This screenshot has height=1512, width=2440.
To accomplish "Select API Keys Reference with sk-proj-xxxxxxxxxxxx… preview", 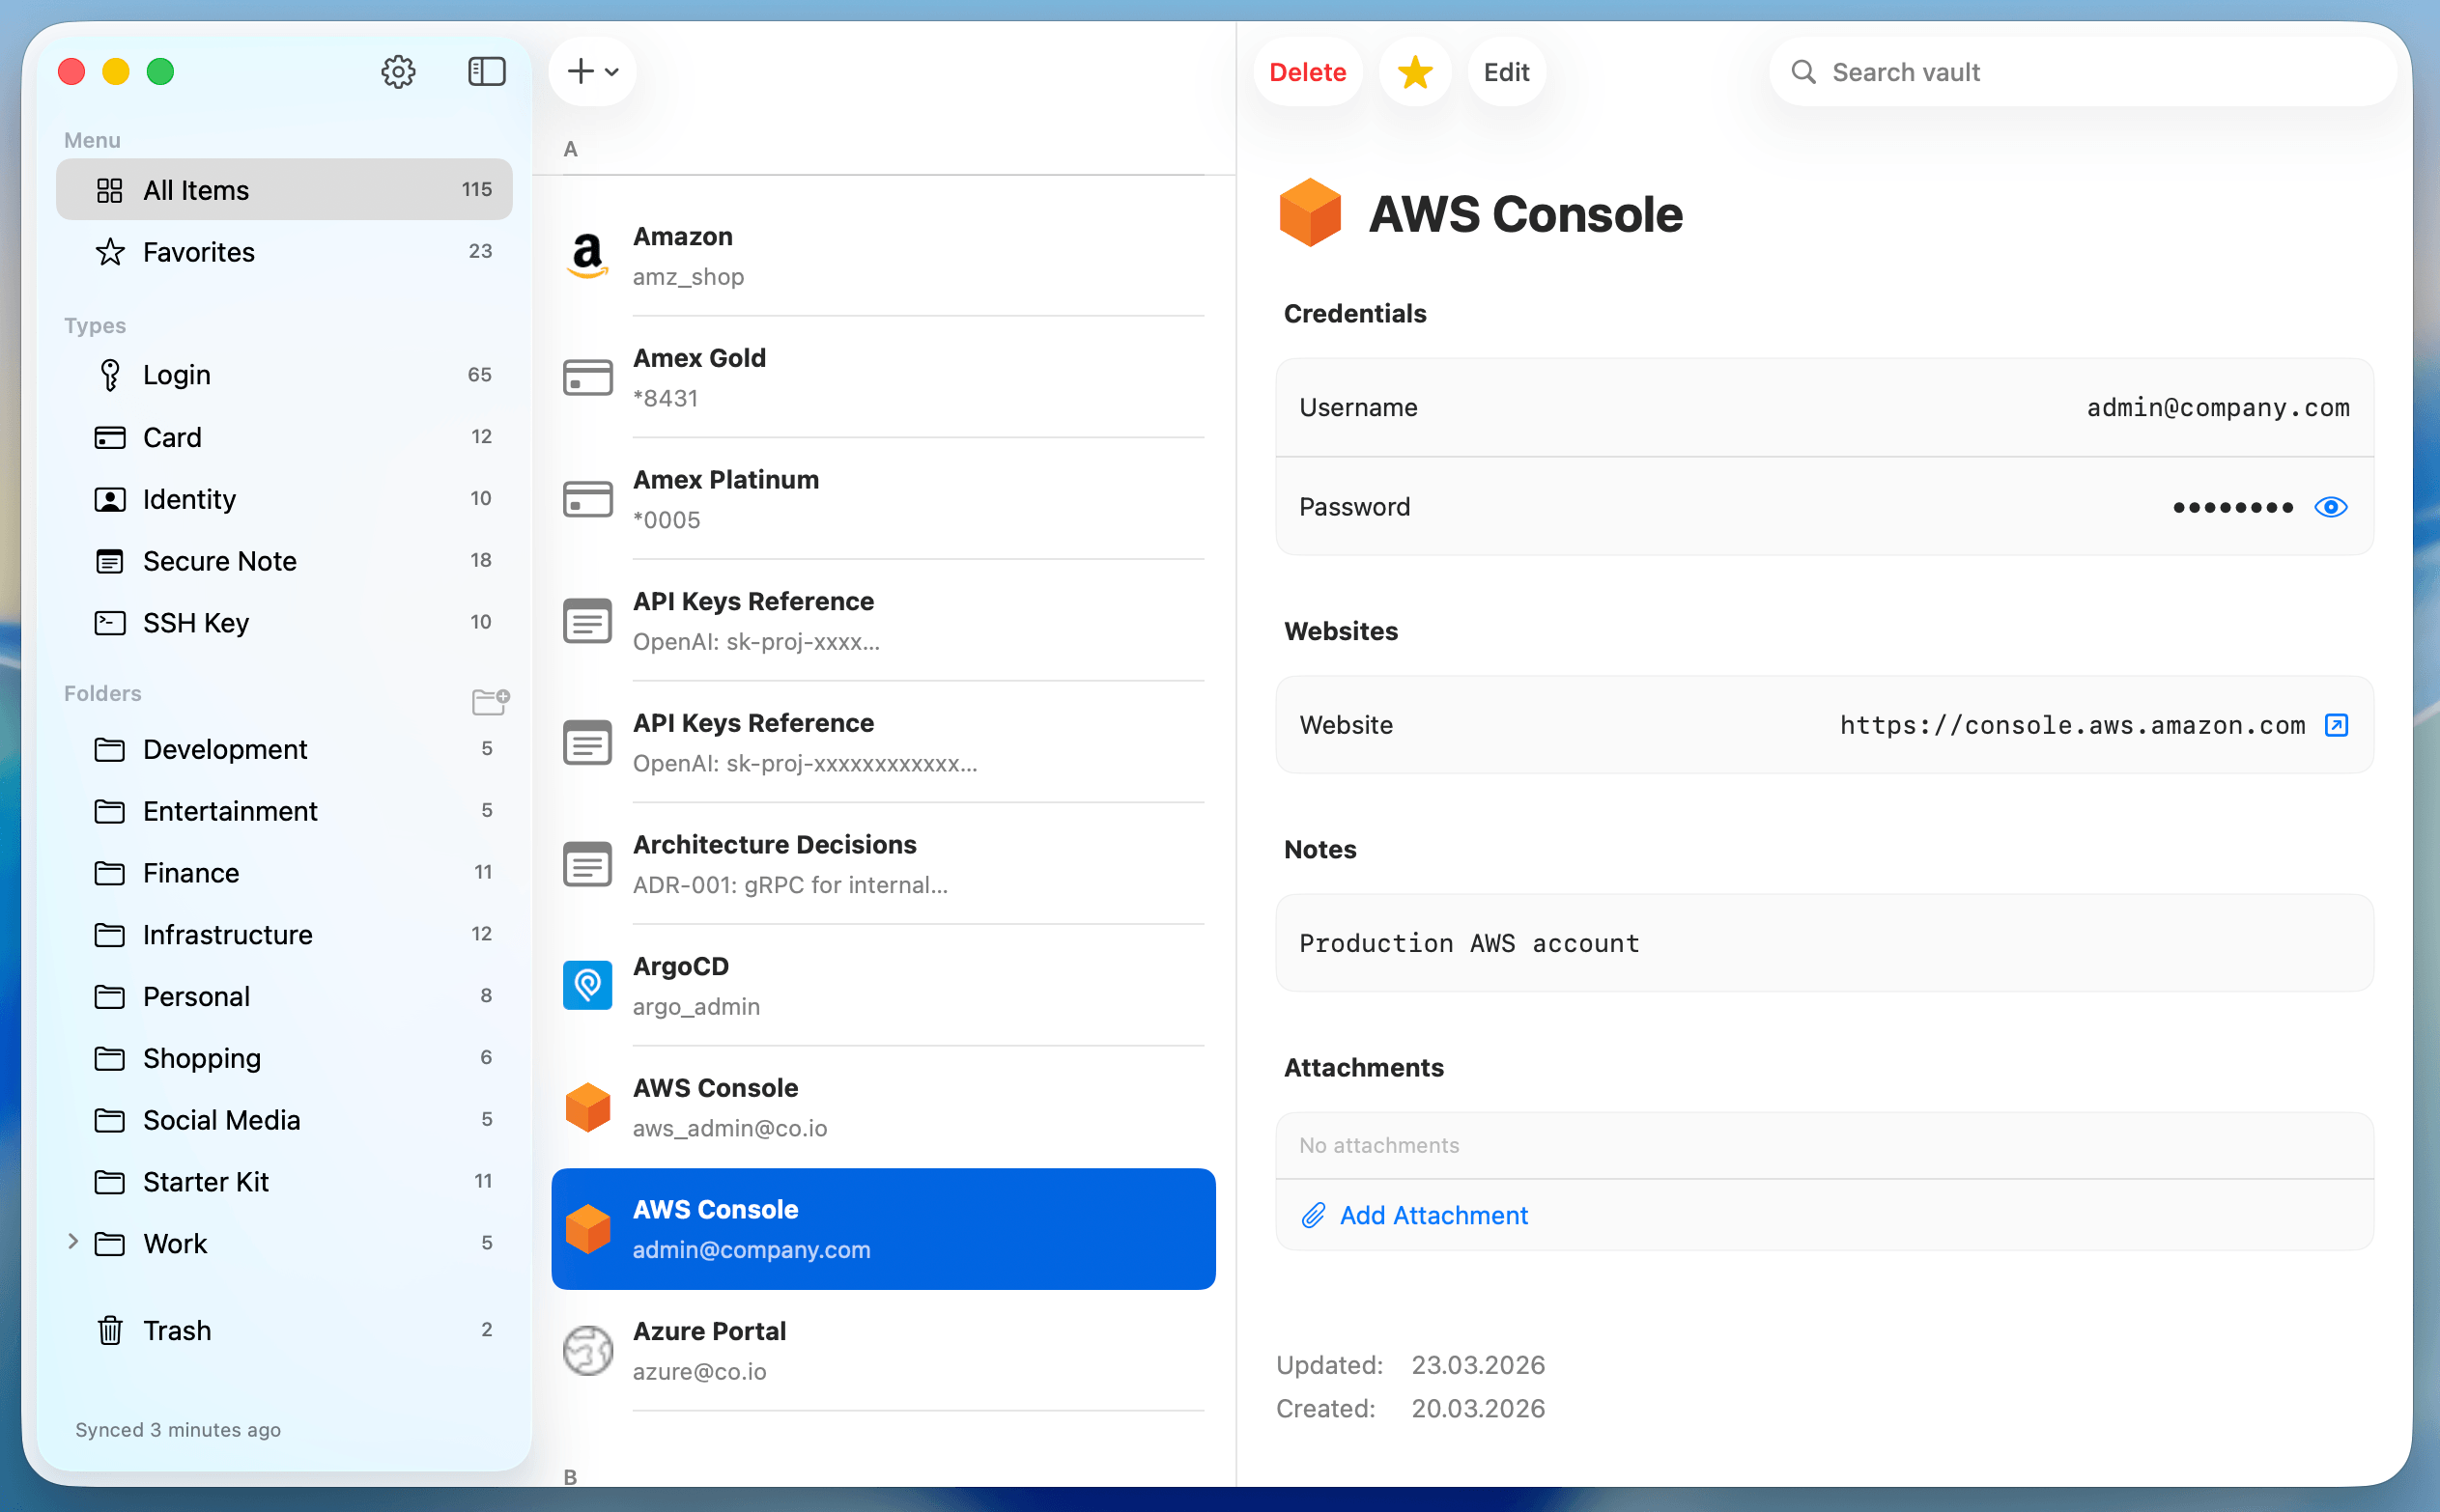I will 883,743.
